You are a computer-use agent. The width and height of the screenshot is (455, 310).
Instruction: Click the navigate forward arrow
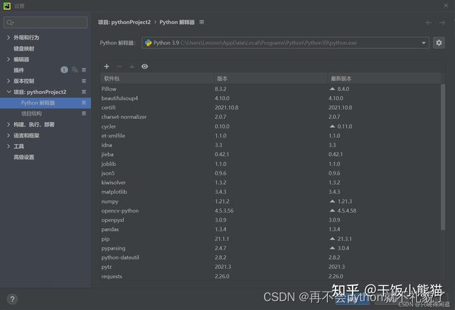coord(442,22)
